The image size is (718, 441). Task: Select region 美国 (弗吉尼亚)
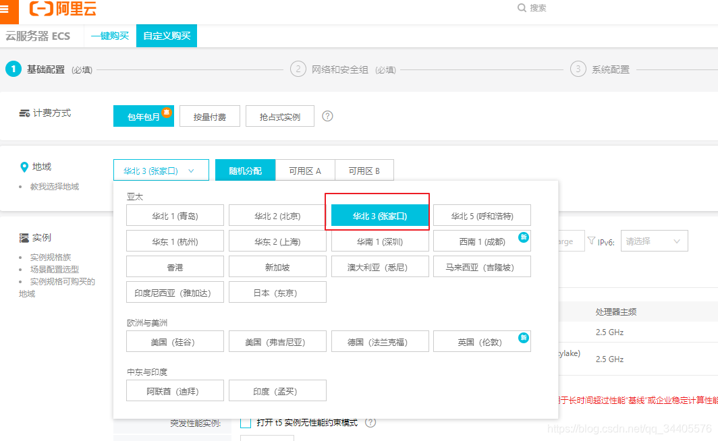277,341
